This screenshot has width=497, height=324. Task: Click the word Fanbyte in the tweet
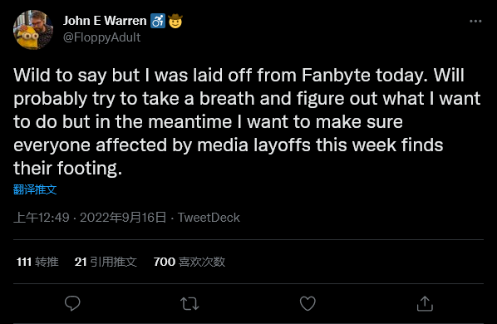click(336, 76)
